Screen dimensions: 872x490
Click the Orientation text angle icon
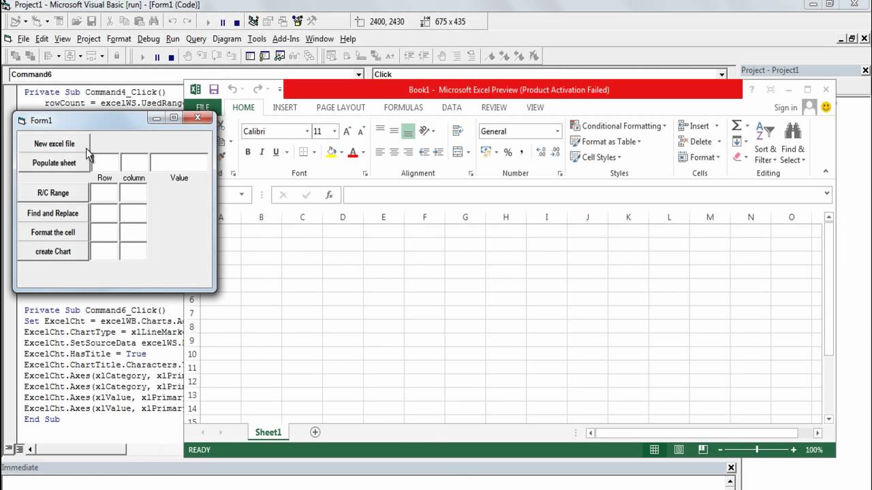424,131
